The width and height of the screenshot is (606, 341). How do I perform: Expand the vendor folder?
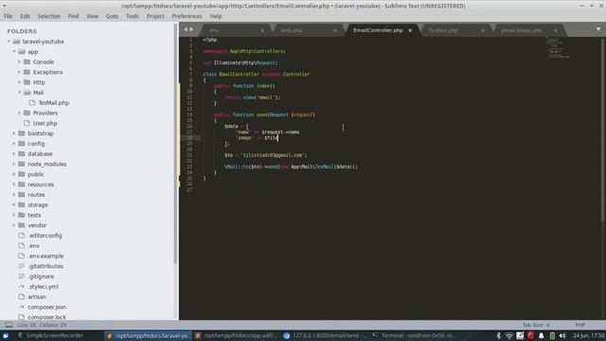tap(14, 225)
